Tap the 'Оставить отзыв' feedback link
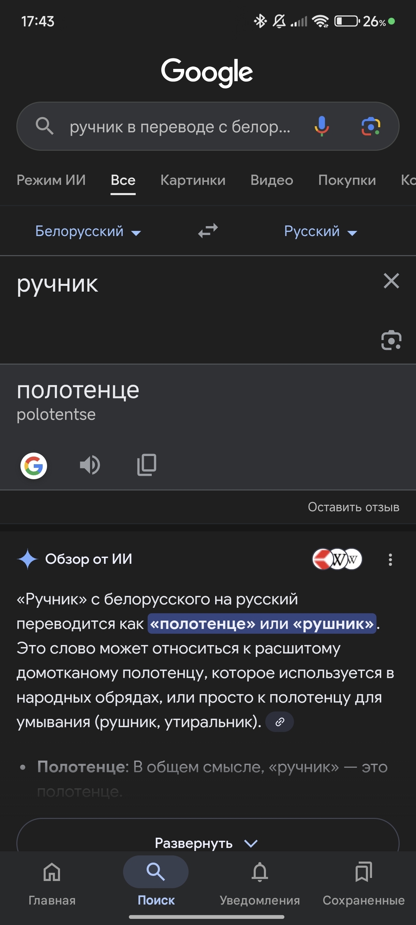This screenshot has height=925, width=416. point(353,507)
